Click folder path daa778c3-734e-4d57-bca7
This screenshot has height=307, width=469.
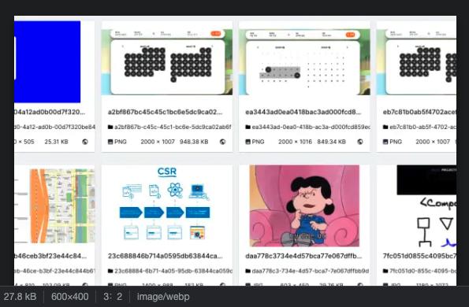point(311,271)
